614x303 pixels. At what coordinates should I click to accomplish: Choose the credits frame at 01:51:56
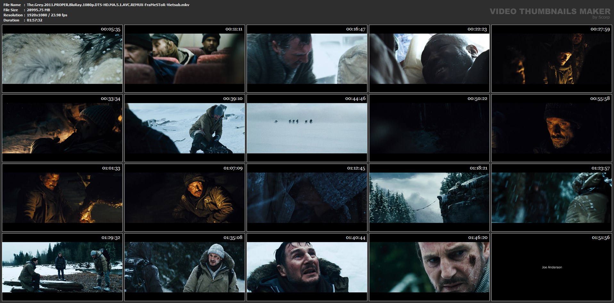point(552,267)
